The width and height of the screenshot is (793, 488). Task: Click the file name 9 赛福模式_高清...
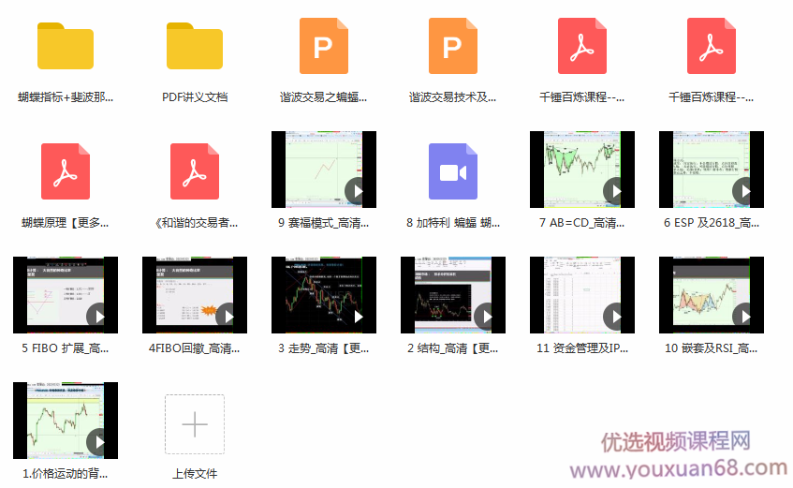pos(324,223)
